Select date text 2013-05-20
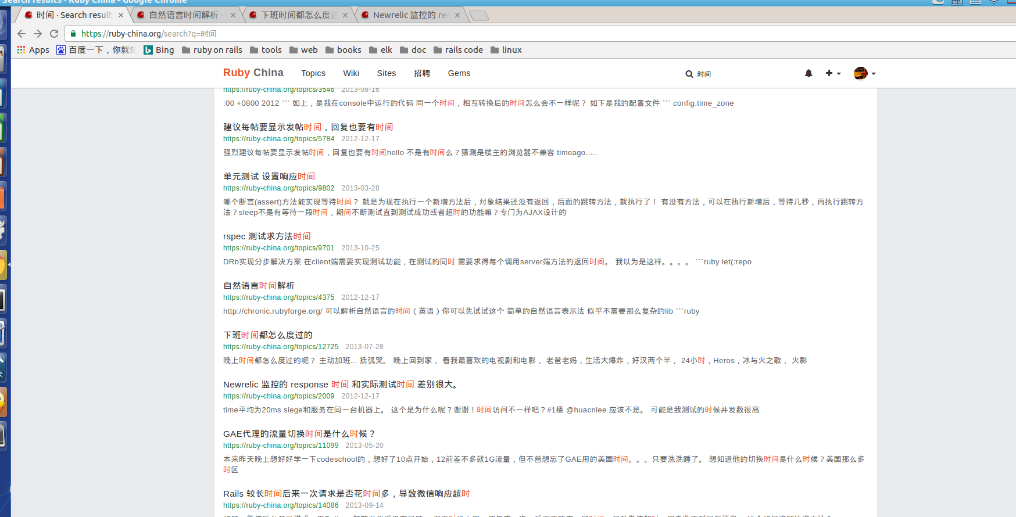The width and height of the screenshot is (1016, 517). (364, 446)
